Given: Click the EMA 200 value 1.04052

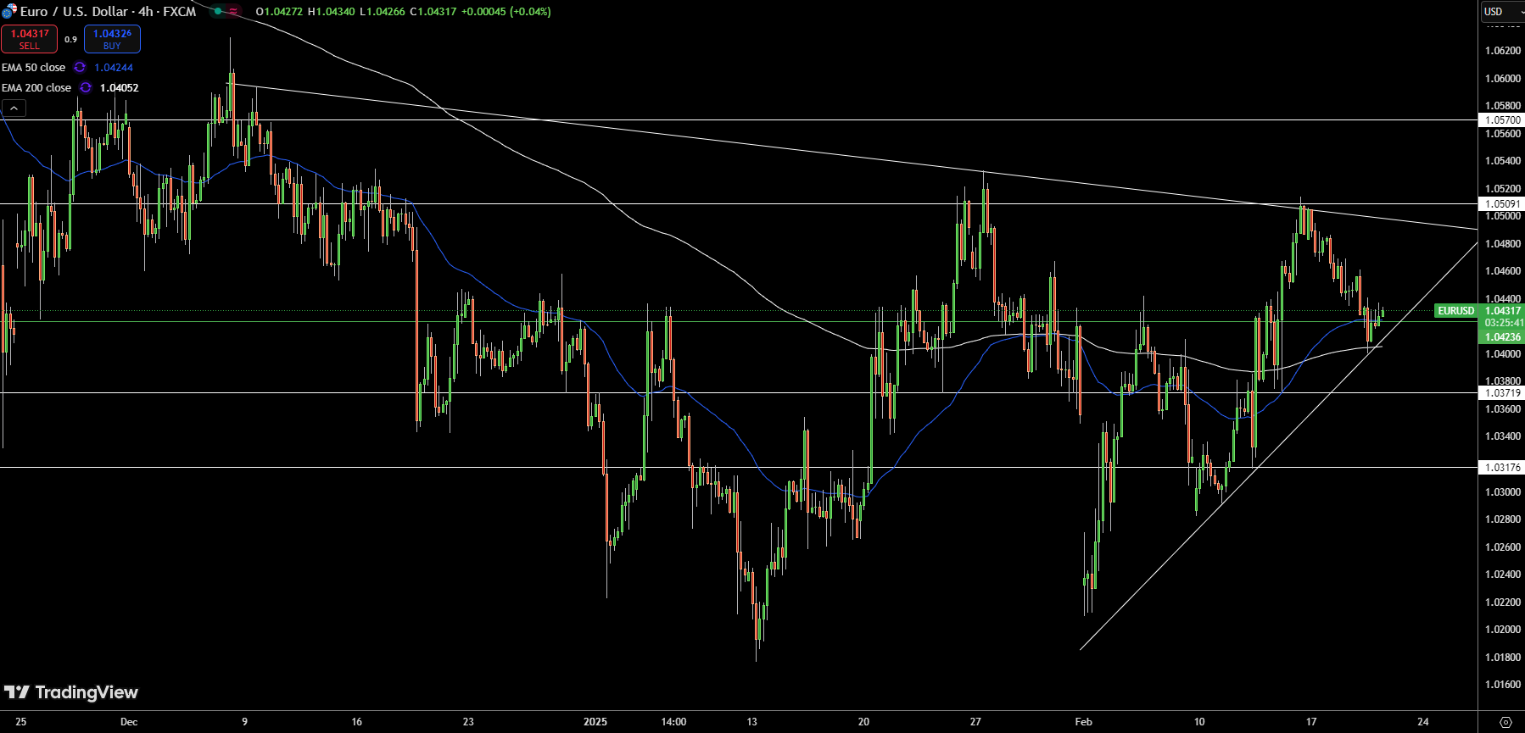Looking at the screenshot, I should click(120, 88).
